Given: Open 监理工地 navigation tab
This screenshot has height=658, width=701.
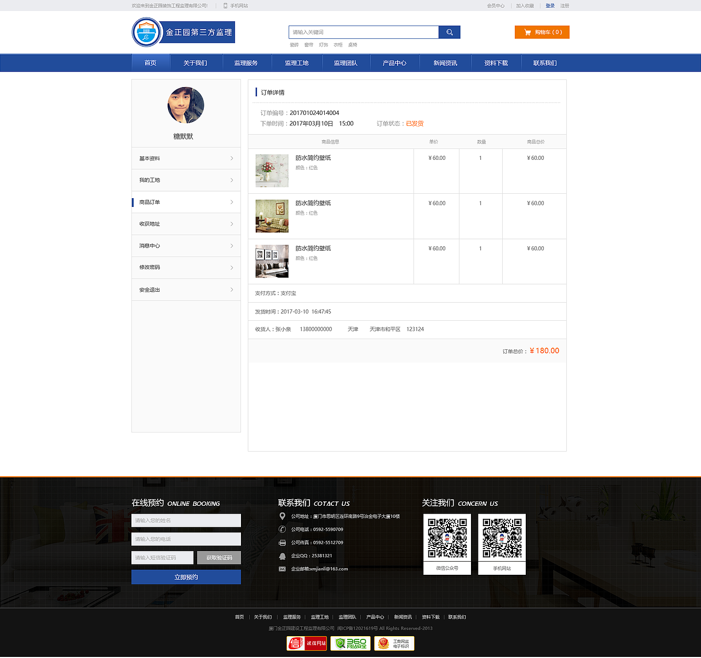Looking at the screenshot, I should point(296,63).
